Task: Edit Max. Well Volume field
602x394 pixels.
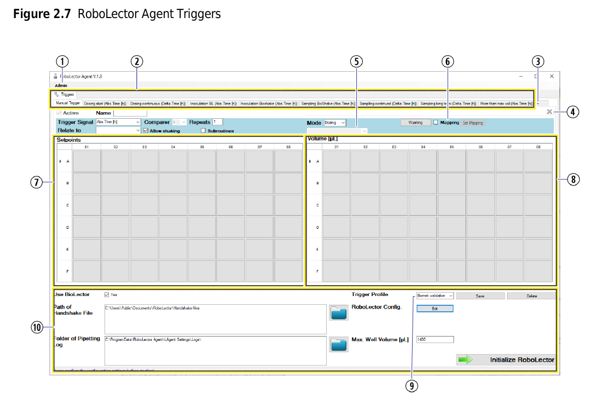Action: point(435,339)
